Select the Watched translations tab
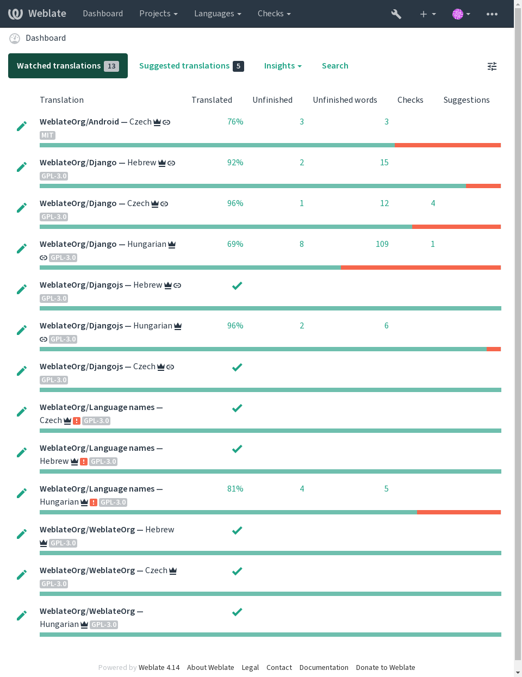522x677 pixels. pyautogui.click(x=68, y=66)
